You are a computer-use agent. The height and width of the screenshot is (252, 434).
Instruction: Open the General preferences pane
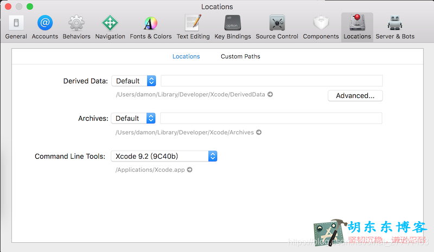16,27
